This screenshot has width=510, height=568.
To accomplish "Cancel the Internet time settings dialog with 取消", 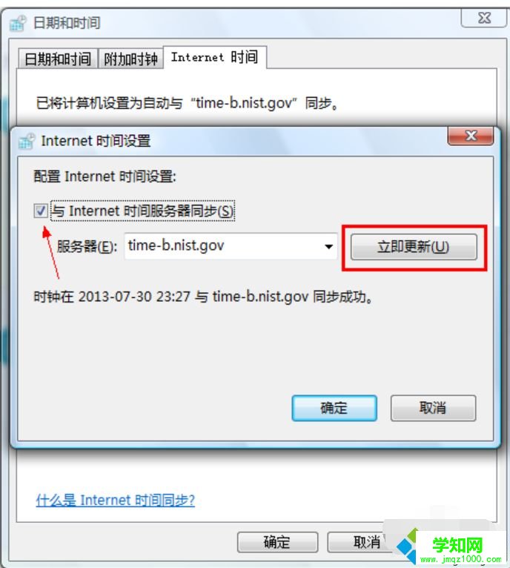I will [x=433, y=409].
